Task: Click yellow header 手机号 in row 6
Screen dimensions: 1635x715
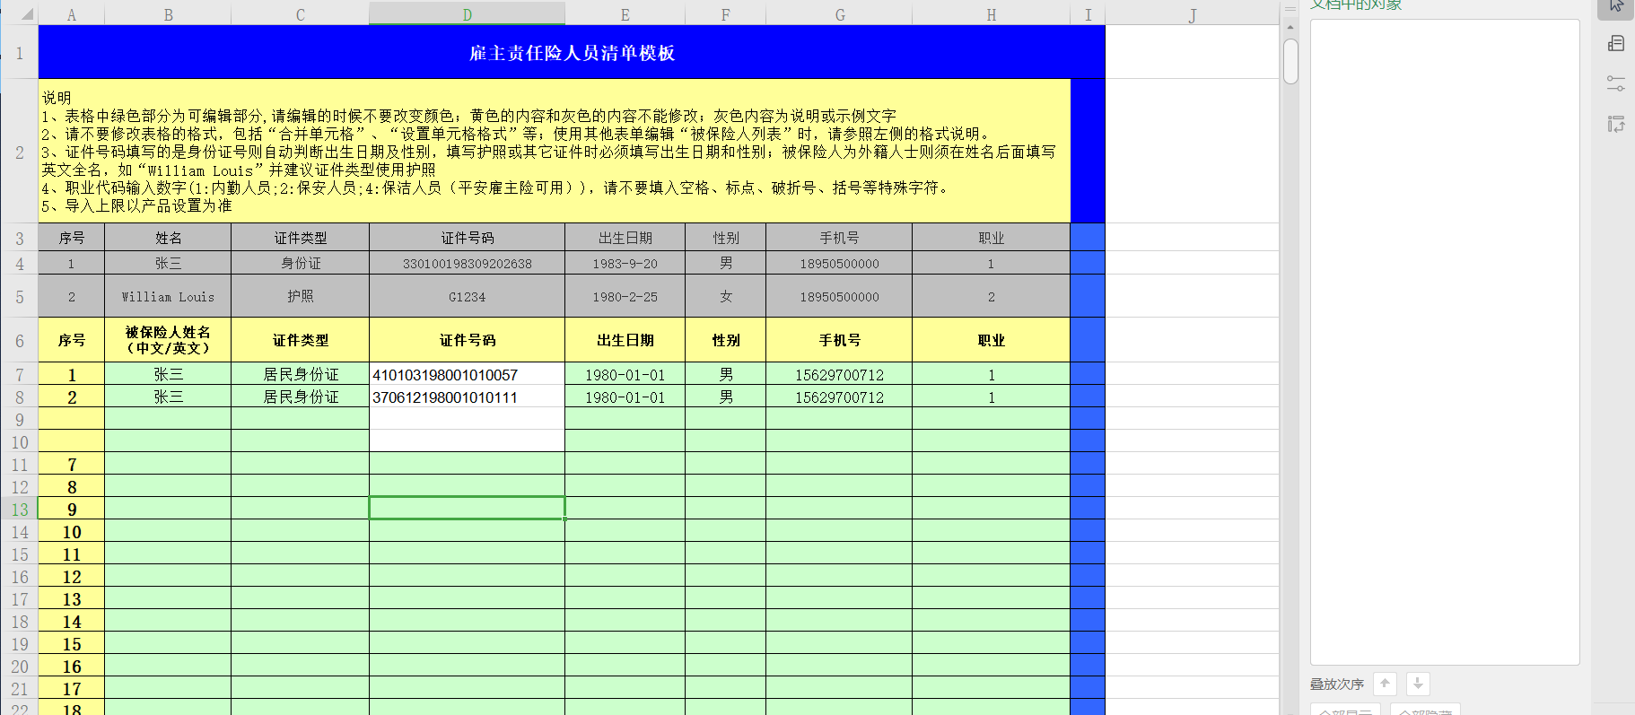Action: pos(839,340)
